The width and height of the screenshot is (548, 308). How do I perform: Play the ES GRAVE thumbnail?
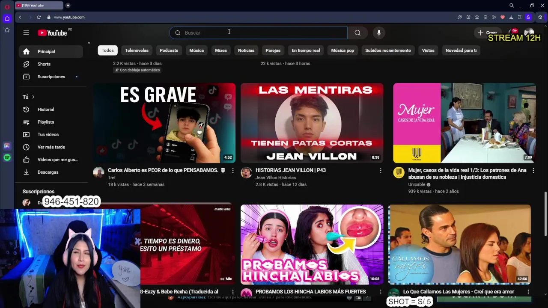click(x=164, y=123)
